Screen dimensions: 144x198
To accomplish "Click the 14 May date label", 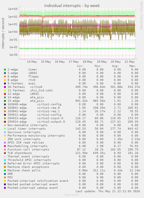I will pyautogui.click(x=32, y=62).
